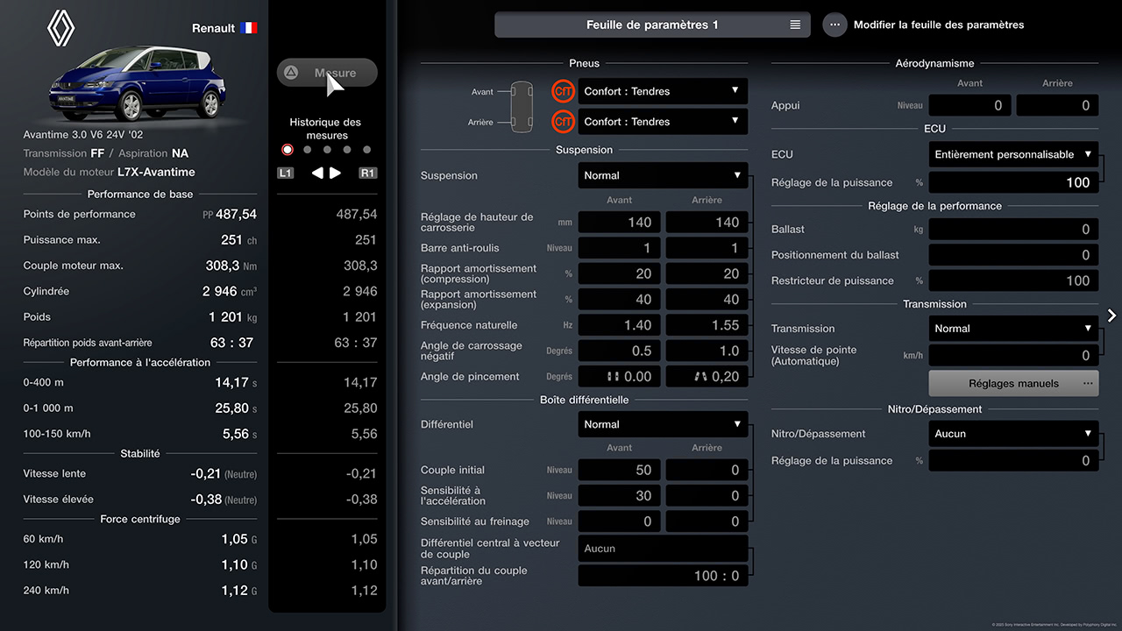Viewport: 1122px width, 631px height.
Task: Click front downforce Appui field
Action: [969, 105]
